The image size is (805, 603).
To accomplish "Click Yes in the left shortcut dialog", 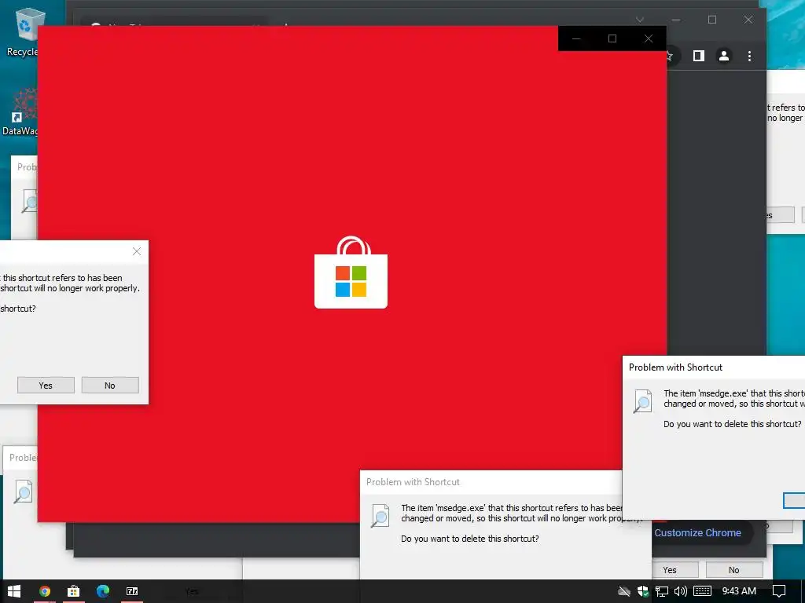I will [x=46, y=385].
